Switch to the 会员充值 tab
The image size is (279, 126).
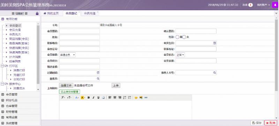pyautogui.click(x=90, y=13)
